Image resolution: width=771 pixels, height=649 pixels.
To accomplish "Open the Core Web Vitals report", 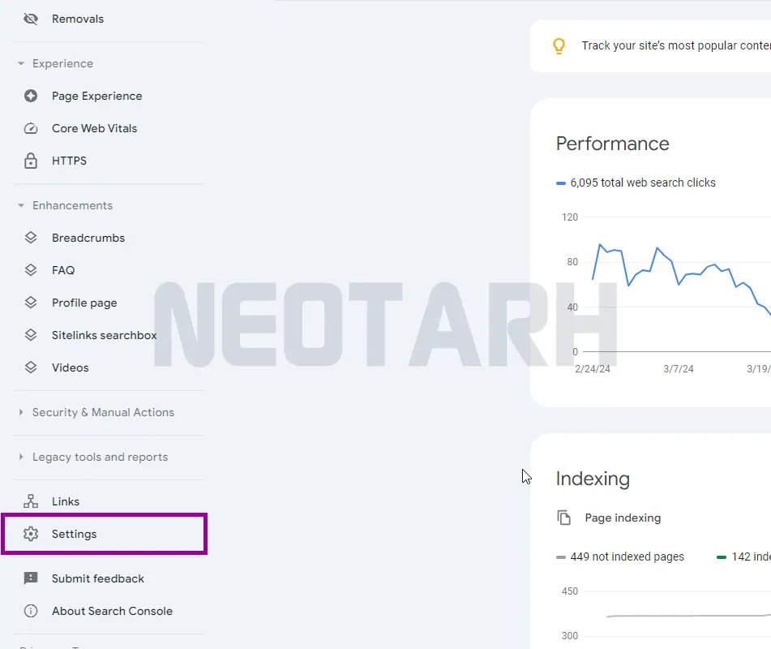I will coord(94,128).
